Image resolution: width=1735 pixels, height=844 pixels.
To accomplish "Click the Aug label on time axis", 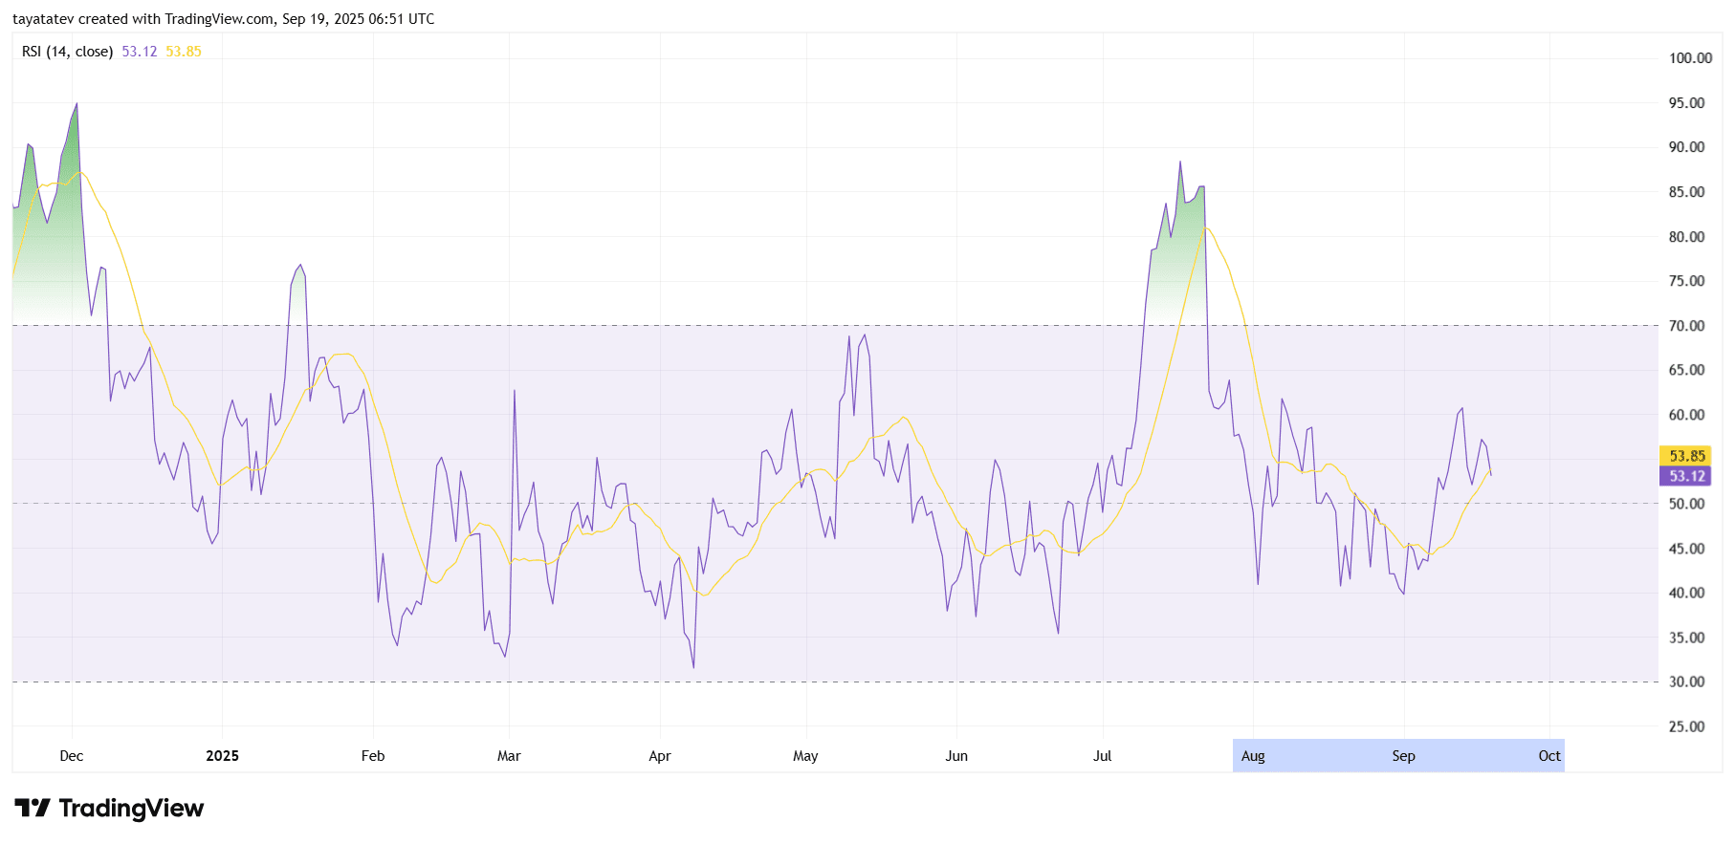I will (x=1253, y=756).
